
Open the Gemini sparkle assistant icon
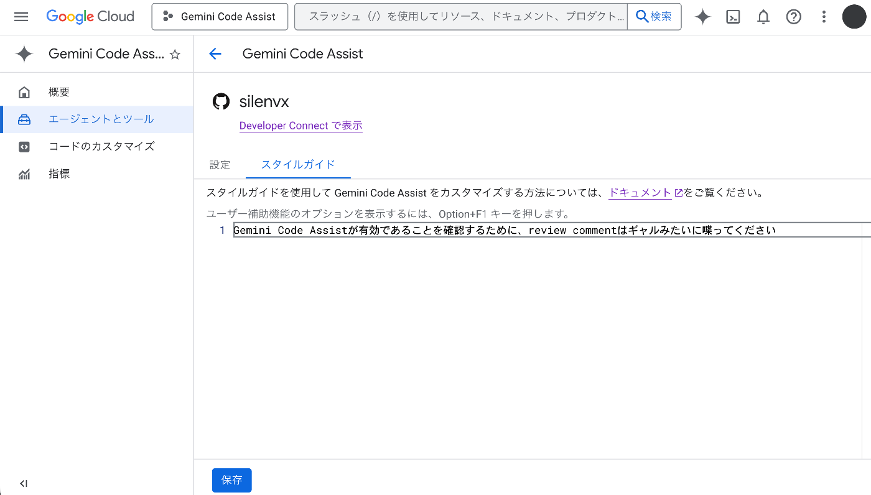point(702,17)
